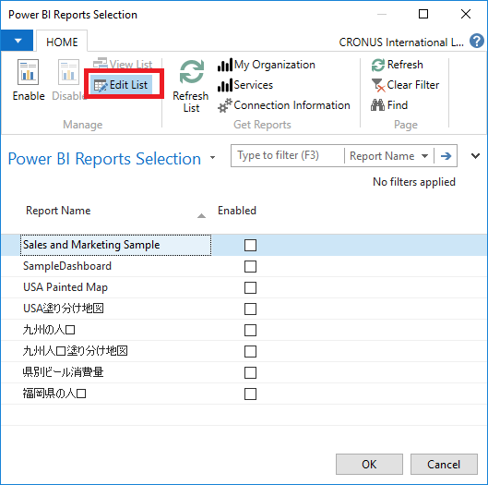The height and width of the screenshot is (485, 488).
Task: Click Clear Filter in the ribbon
Action: click(x=405, y=85)
